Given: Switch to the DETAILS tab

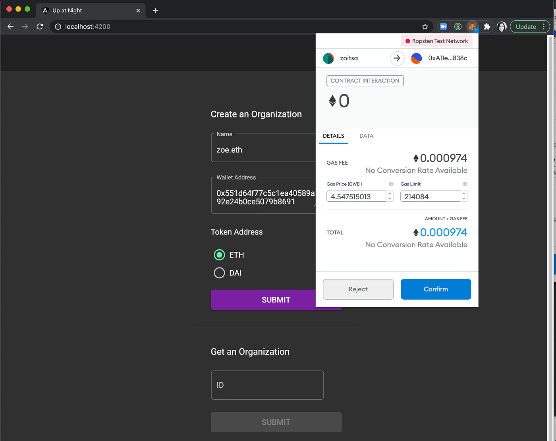Looking at the screenshot, I should point(334,136).
